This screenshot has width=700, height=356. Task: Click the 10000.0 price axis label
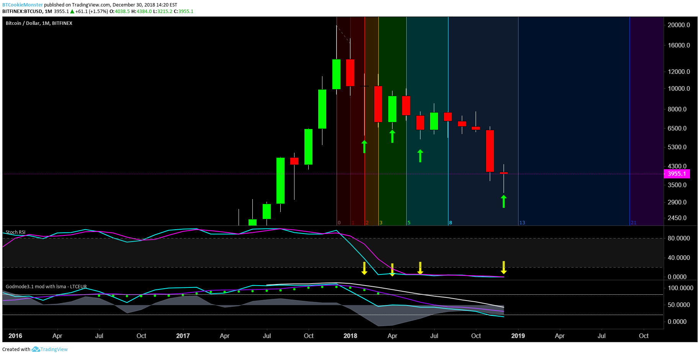(x=679, y=88)
